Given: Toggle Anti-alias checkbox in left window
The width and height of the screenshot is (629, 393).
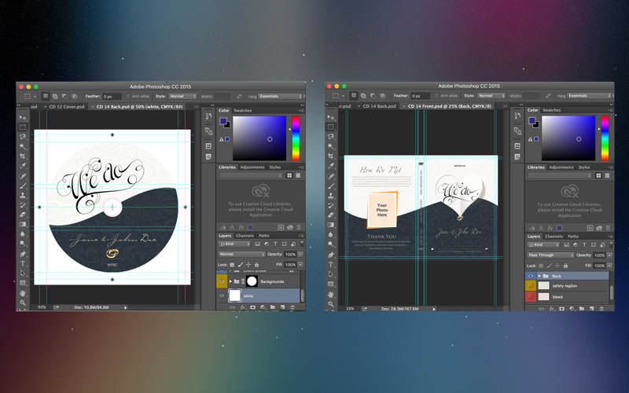Looking at the screenshot, I should pos(128,96).
